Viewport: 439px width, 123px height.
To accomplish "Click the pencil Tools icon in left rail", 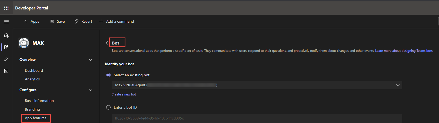I will coord(6,59).
